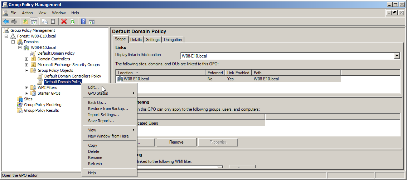Click the red X Delete toolbar icon
This screenshot has width=407, height=180.
(x=64, y=21)
